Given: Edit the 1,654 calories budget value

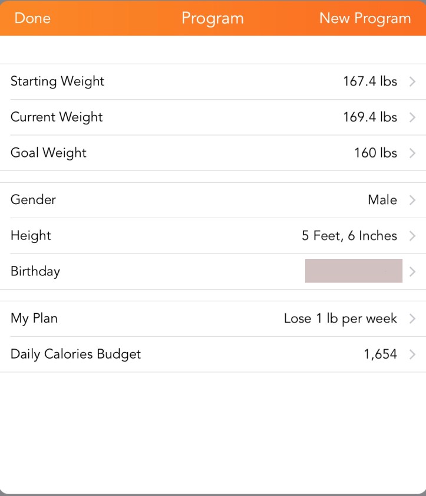Looking at the screenshot, I should coord(381,354).
